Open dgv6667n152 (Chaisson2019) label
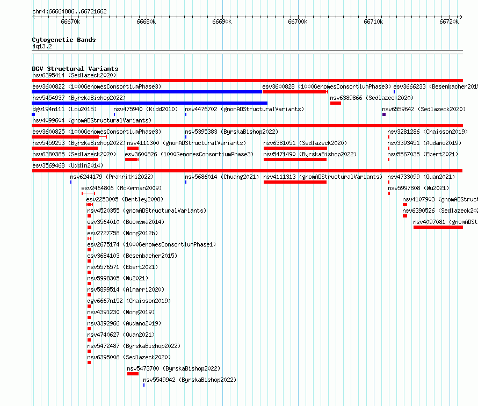The image size is (478, 406). (x=129, y=301)
